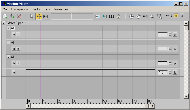Click the Slide Clips horizontal arrows icon
The image size is (190, 110).
click(x=45, y=16)
